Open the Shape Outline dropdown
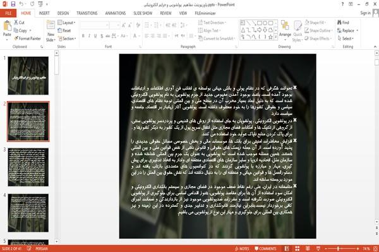379x252 pixels. coord(318,31)
